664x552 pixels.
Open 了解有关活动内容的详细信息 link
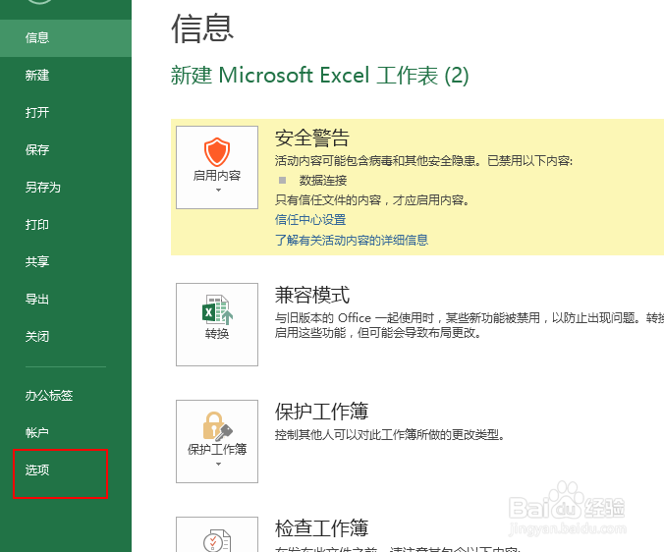(352, 240)
